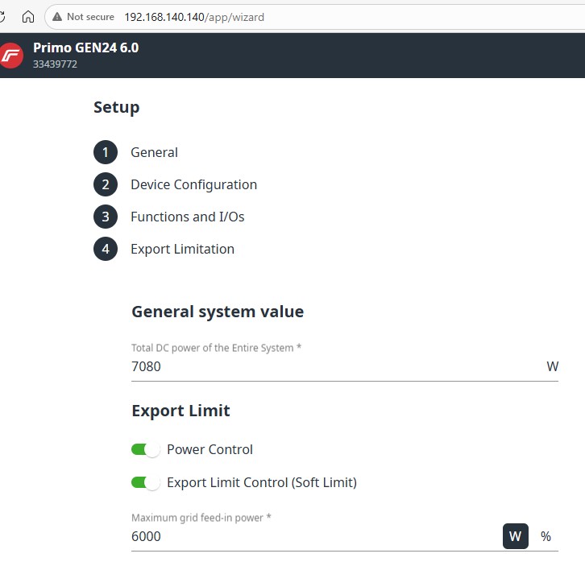Screen dimensions: 585x566
Task: Disable the Power Control toggle
Action: point(146,449)
